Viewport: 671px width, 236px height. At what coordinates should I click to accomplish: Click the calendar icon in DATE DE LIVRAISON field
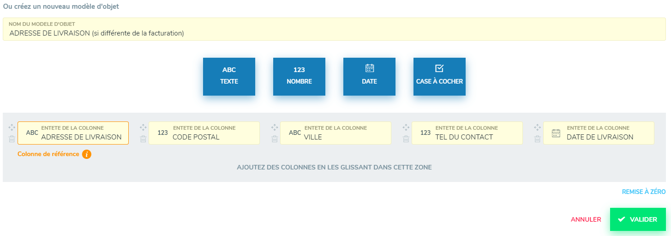point(556,133)
